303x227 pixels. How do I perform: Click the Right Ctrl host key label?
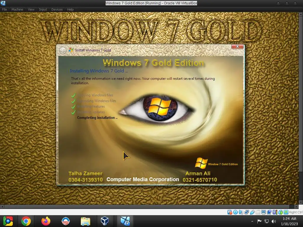[x=296, y=212]
